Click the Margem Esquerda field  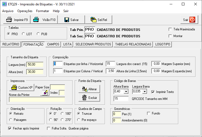tap(156, 71)
